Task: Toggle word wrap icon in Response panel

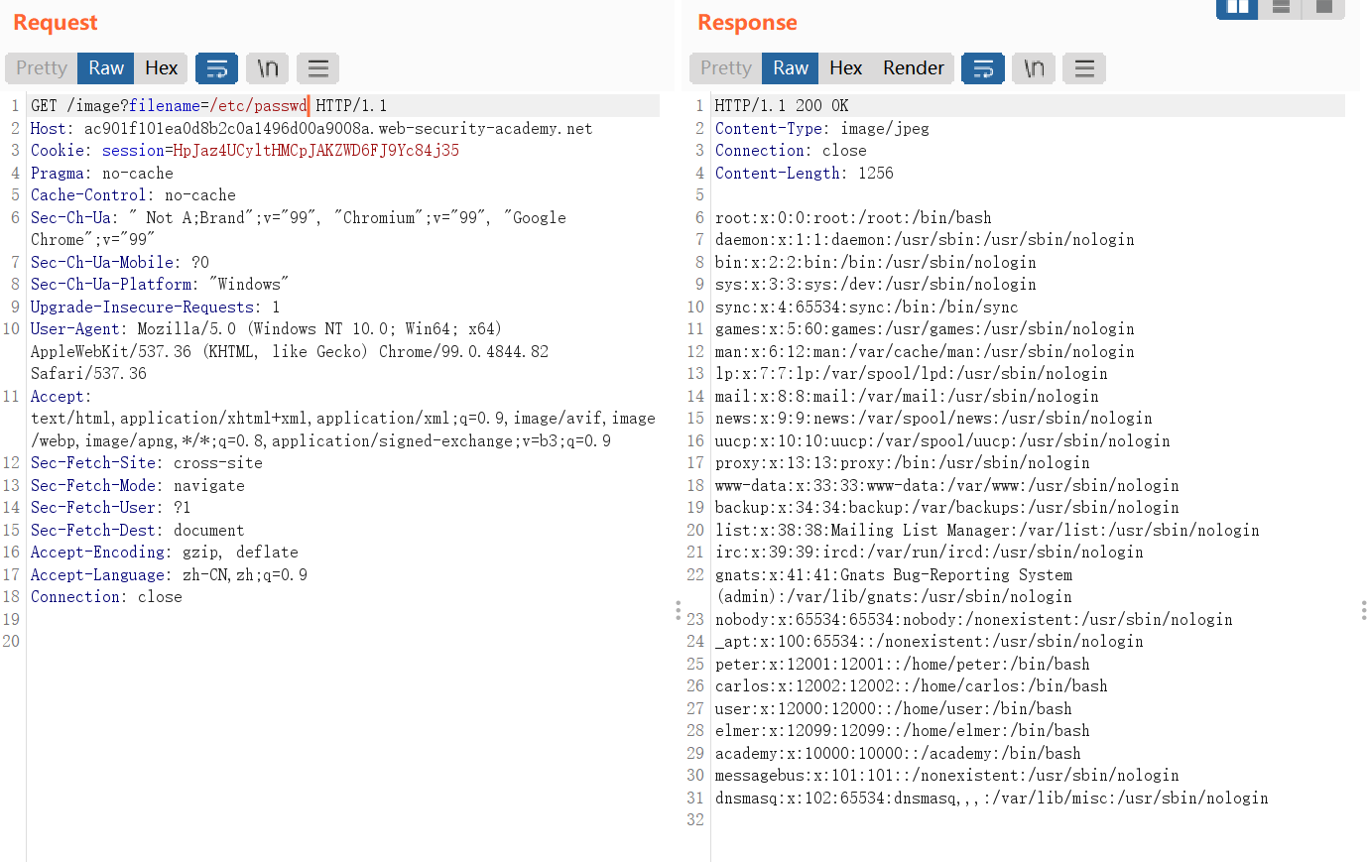Action: pos(983,67)
